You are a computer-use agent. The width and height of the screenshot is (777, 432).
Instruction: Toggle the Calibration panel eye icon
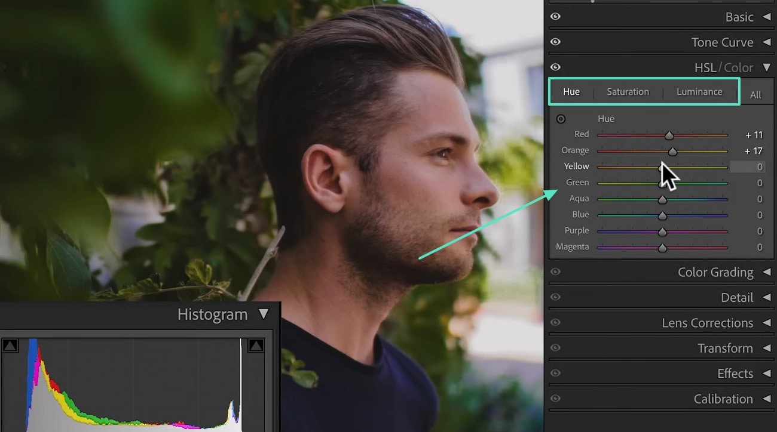[x=555, y=398]
